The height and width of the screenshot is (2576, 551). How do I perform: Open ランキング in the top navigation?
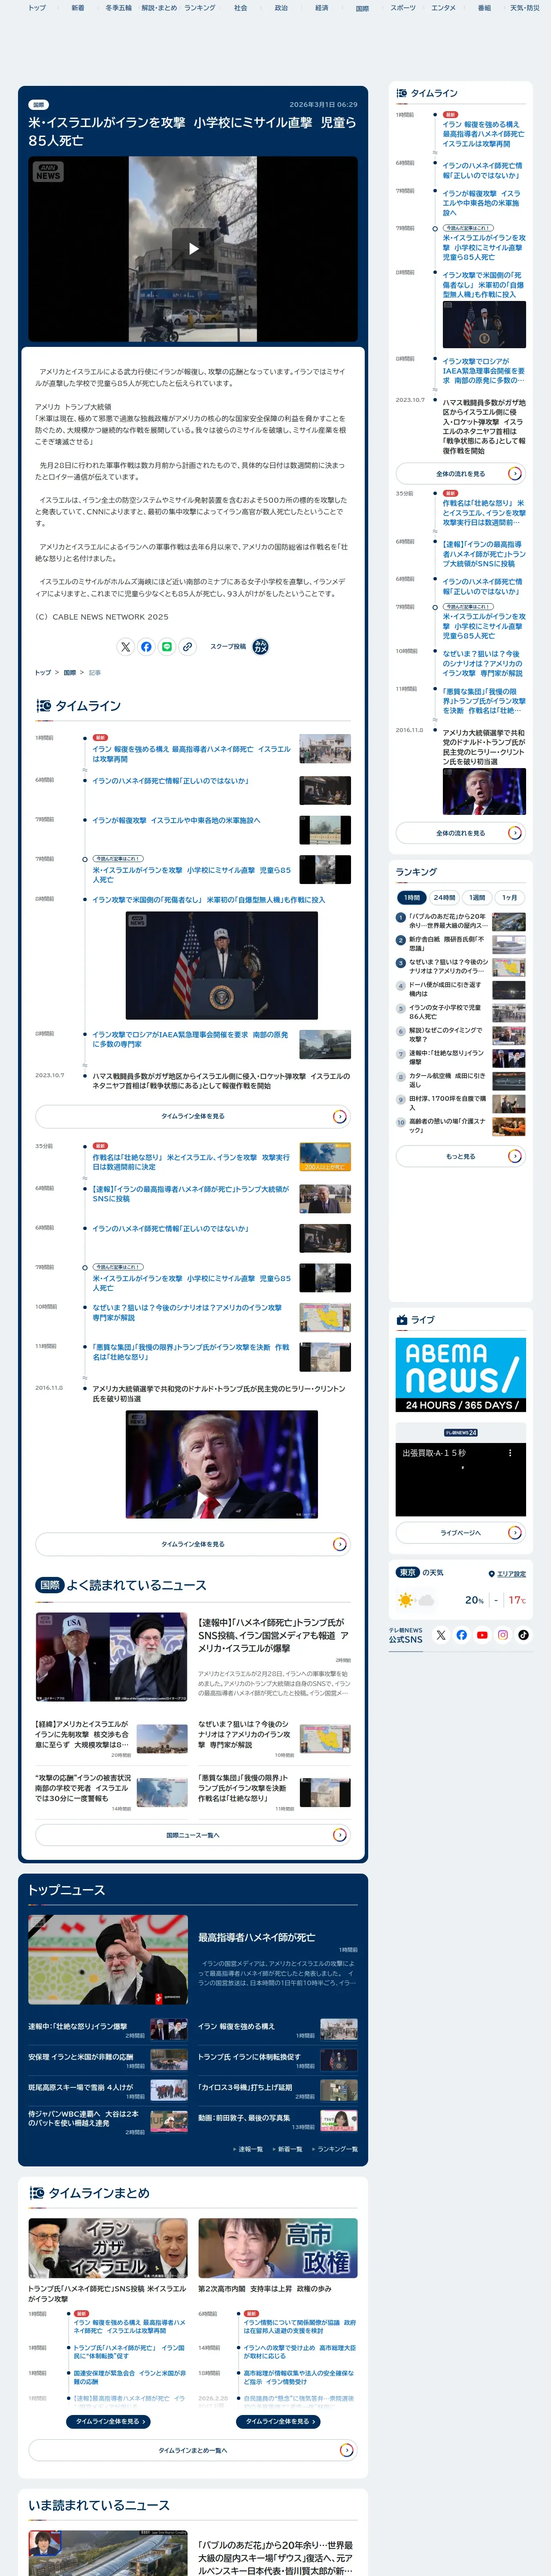pyautogui.click(x=199, y=8)
